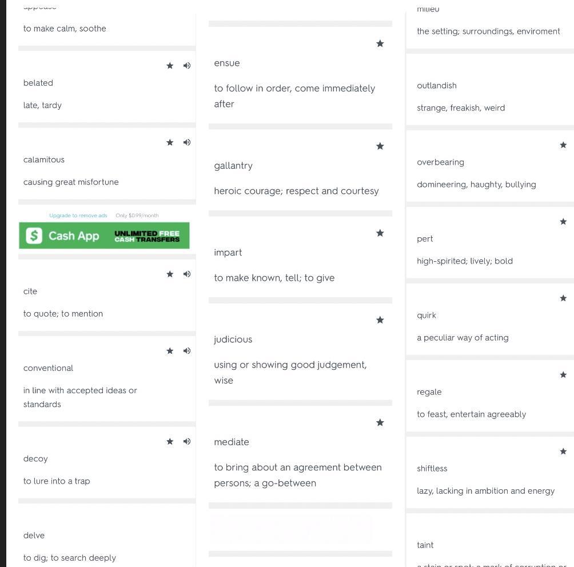Star the 'shiftless' flashcard

tap(563, 452)
